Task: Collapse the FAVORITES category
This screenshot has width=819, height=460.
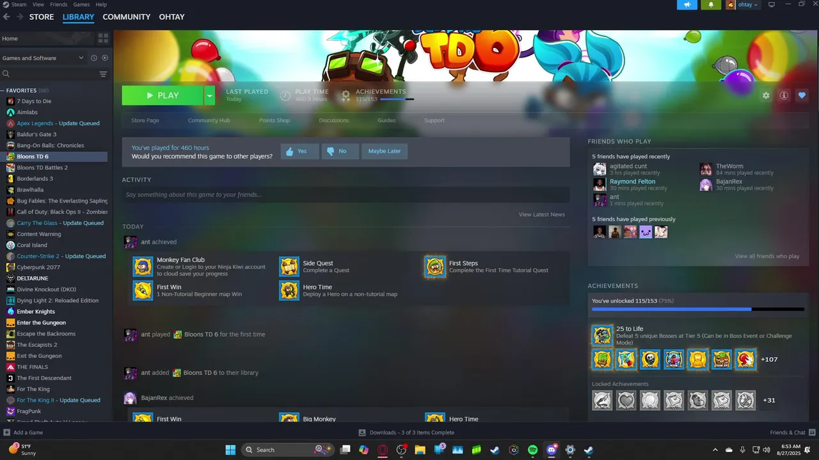Action: 3,90
